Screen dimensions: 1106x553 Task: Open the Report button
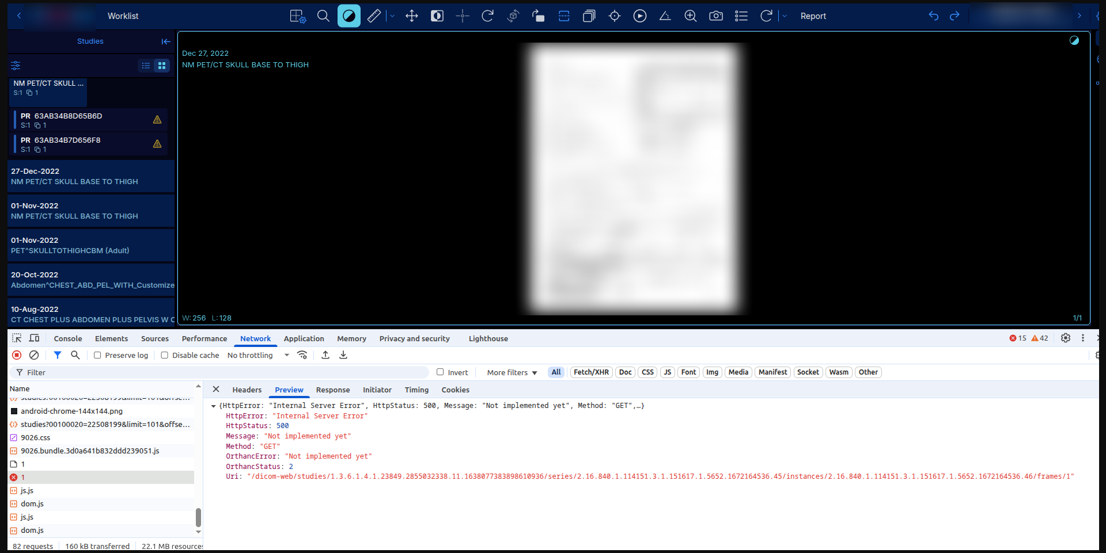point(813,16)
